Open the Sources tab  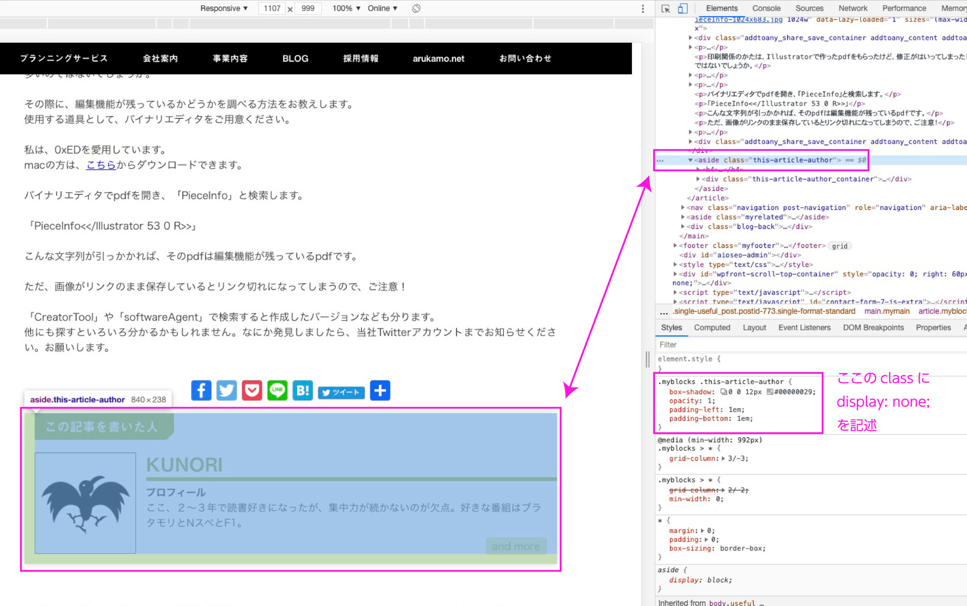[x=809, y=8]
